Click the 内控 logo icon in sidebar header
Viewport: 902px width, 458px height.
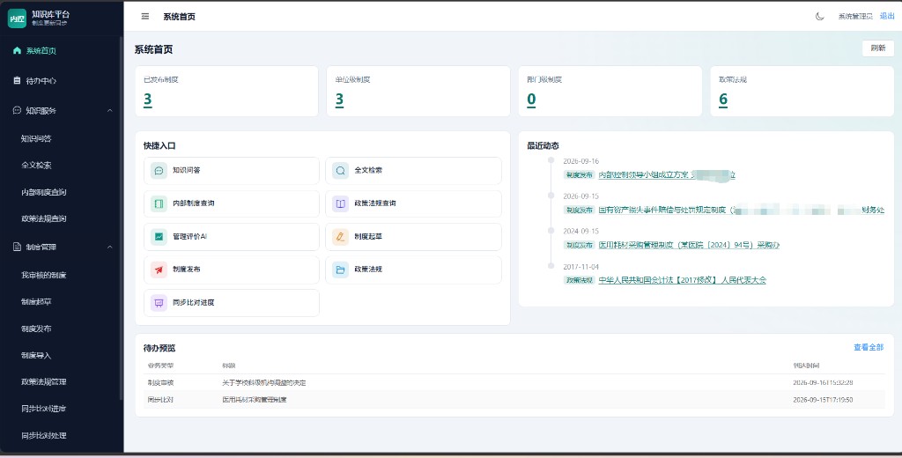coord(18,18)
